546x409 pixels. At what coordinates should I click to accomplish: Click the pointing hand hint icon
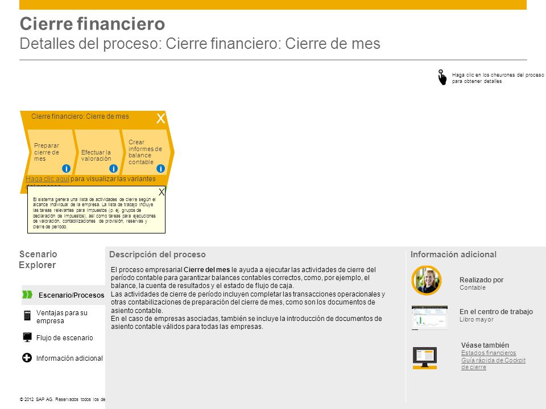point(442,77)
